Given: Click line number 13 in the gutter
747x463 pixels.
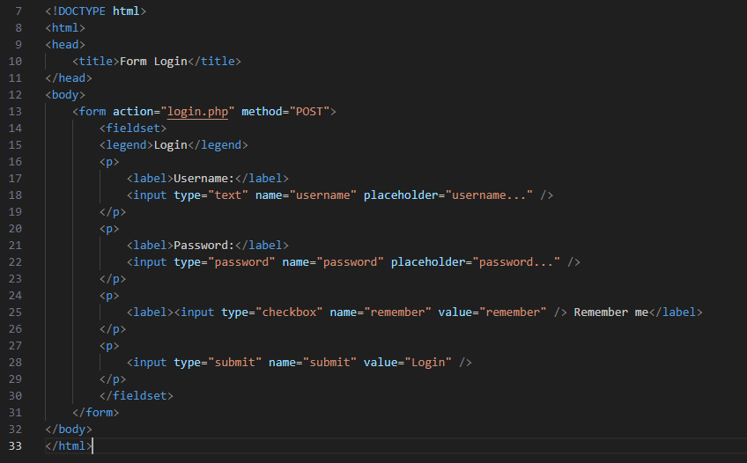Looking at the screenshot, I should click(15, 111).
